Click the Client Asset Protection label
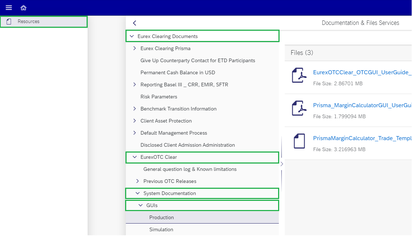The height and width of the screenshot is (236, 412). coord(166,121)
